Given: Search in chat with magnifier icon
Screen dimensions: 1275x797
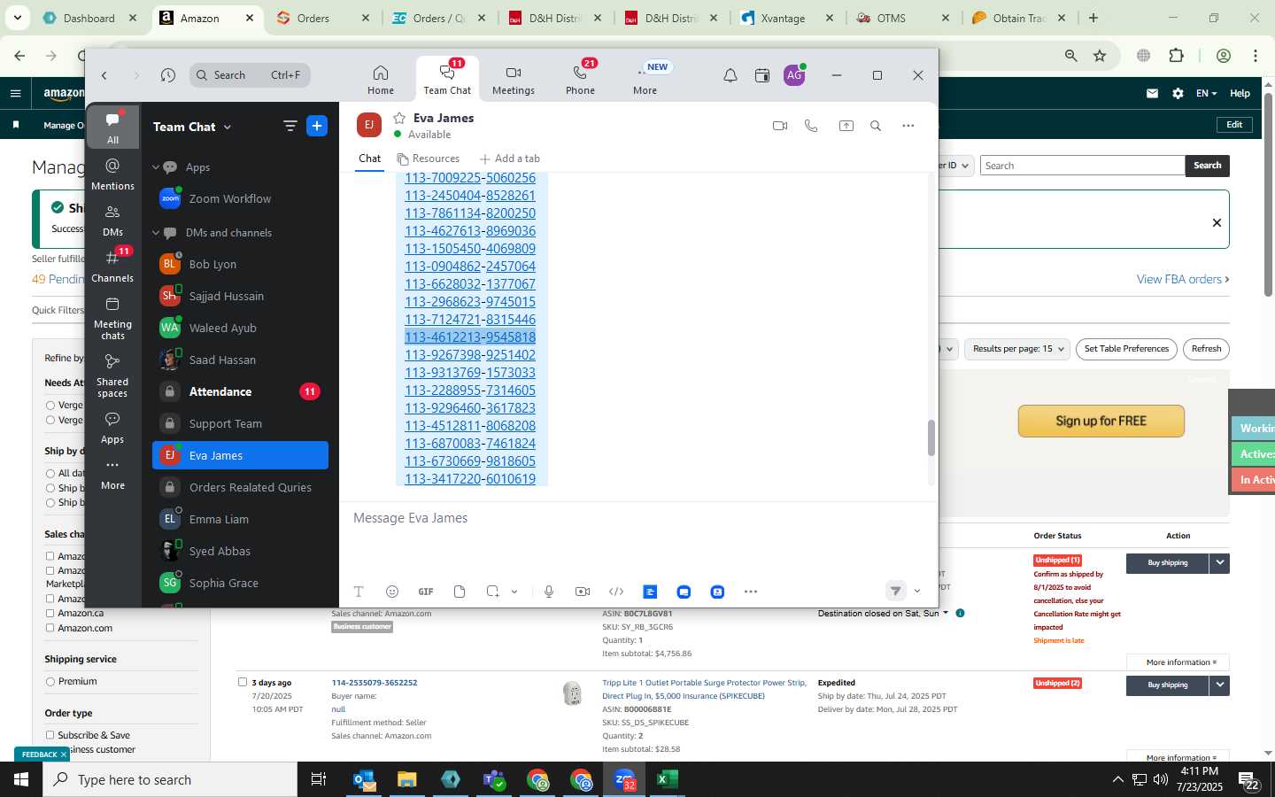Looking at the screenshot, I should 876,126.
